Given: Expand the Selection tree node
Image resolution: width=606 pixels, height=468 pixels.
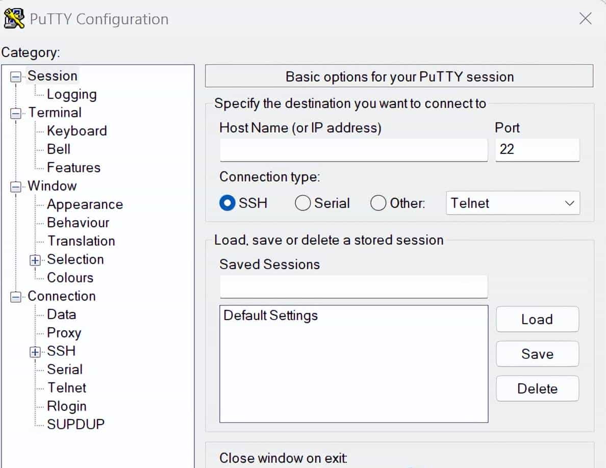Looking at the screenshot, I should coord(35,260).
